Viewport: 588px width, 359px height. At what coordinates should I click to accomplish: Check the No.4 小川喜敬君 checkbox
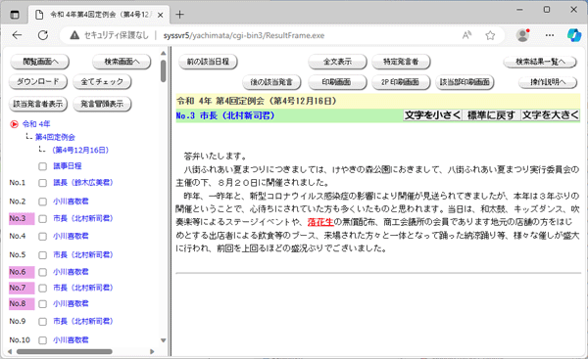pos(43,237)
